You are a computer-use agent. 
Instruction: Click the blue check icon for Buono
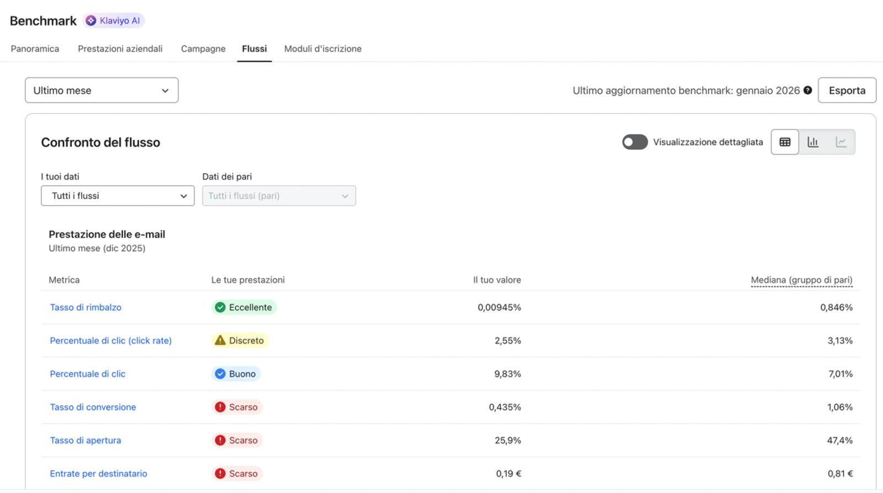pyautogui.click(x=220, y=374)
